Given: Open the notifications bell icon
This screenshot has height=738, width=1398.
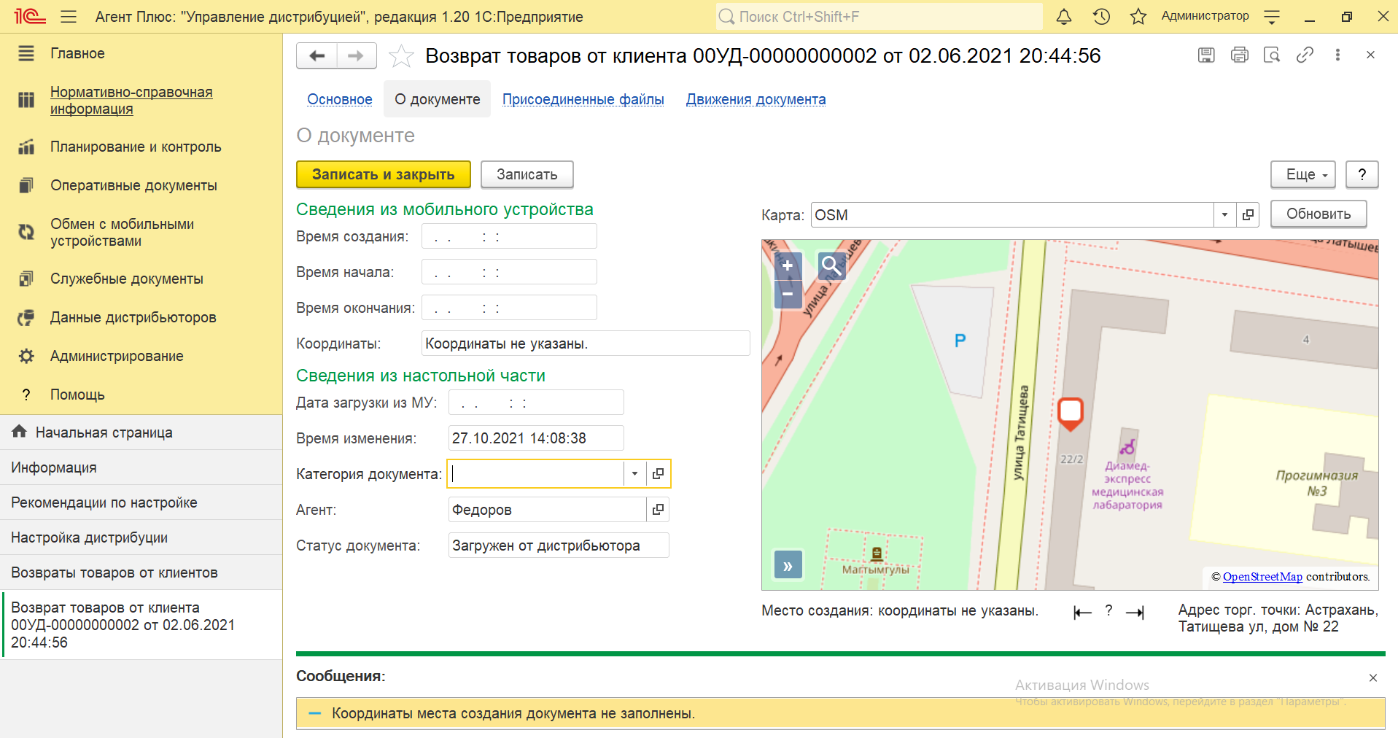Looking at the screenshot, I should (1064, 16).
